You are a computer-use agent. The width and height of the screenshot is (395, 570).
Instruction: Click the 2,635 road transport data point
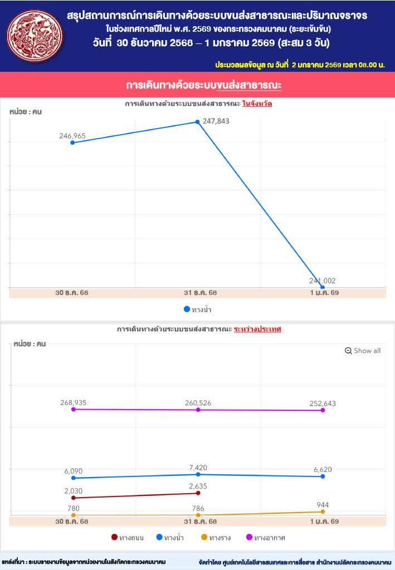coord(198,493)
